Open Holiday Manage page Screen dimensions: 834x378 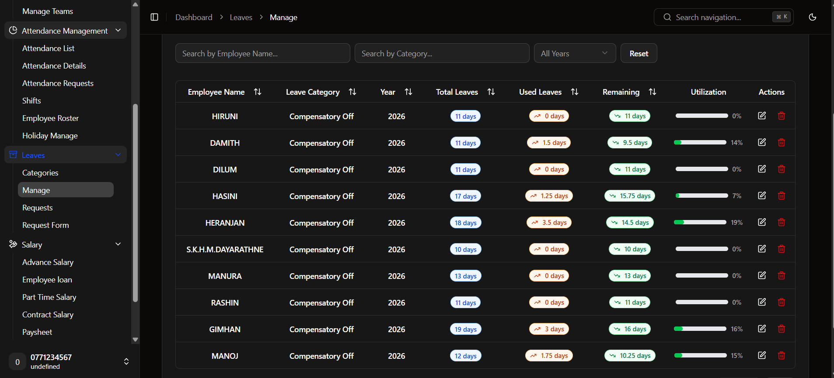(50, 136)
